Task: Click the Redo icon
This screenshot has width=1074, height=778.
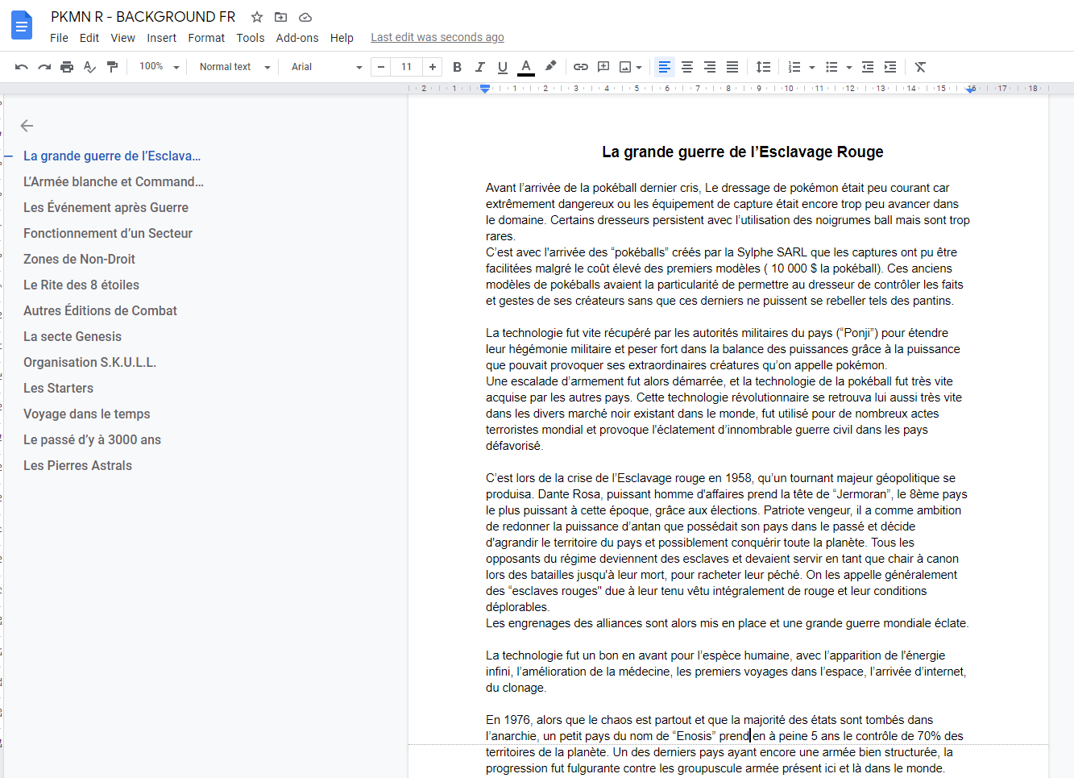Action: [44, 67]
